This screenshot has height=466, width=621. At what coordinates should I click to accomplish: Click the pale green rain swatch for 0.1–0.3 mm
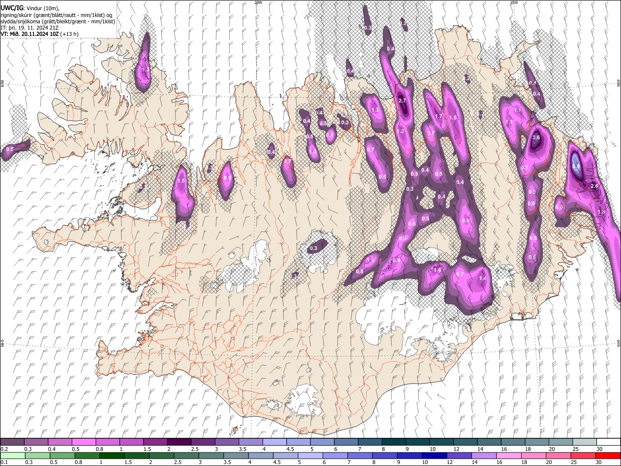[x=13, y=455]
